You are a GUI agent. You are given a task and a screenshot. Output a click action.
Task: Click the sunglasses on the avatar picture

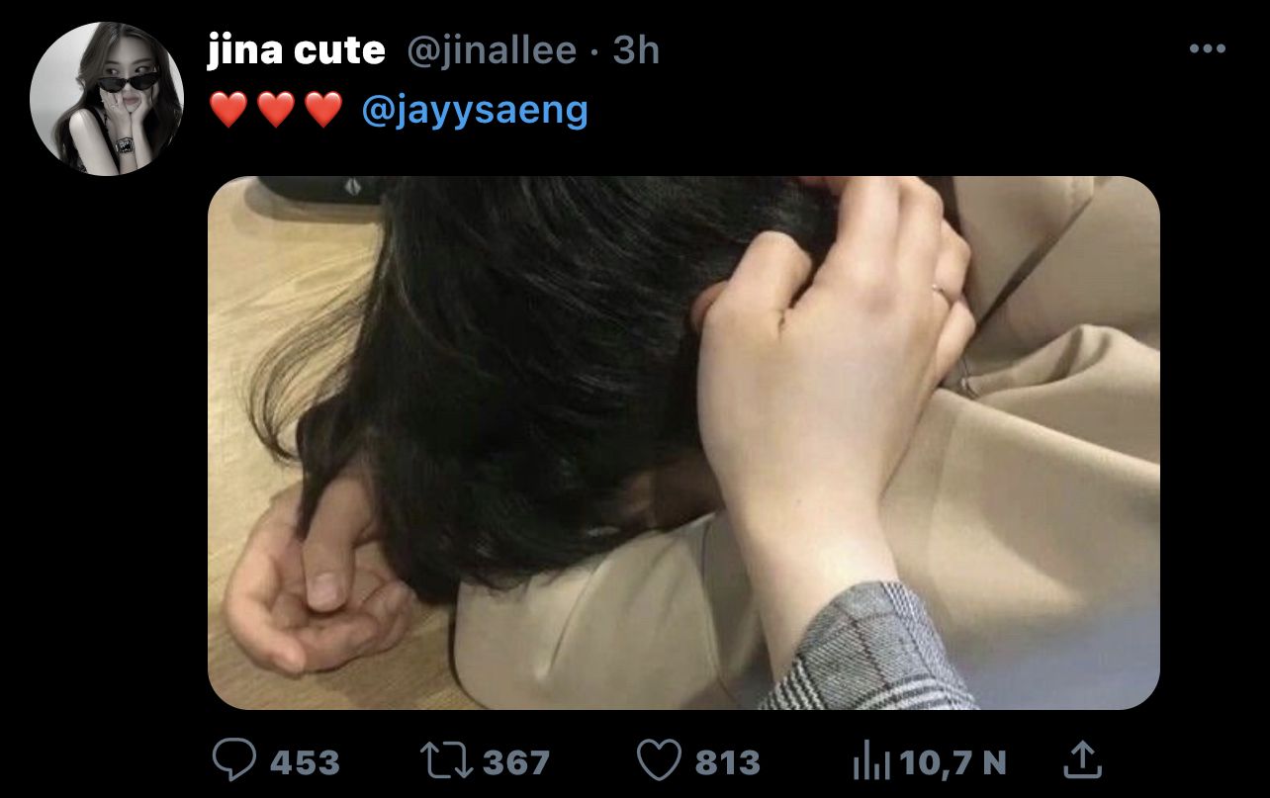coord(127,81)
